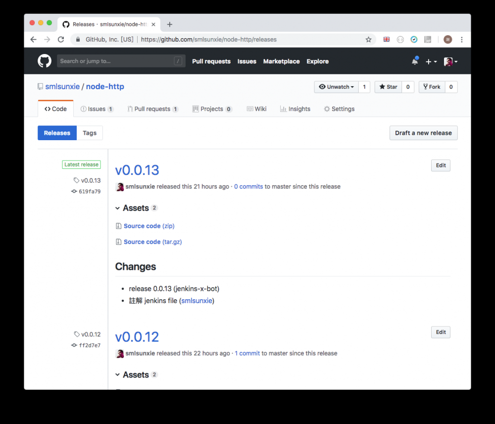Click the lock site-info icon

tap(78, 40)
